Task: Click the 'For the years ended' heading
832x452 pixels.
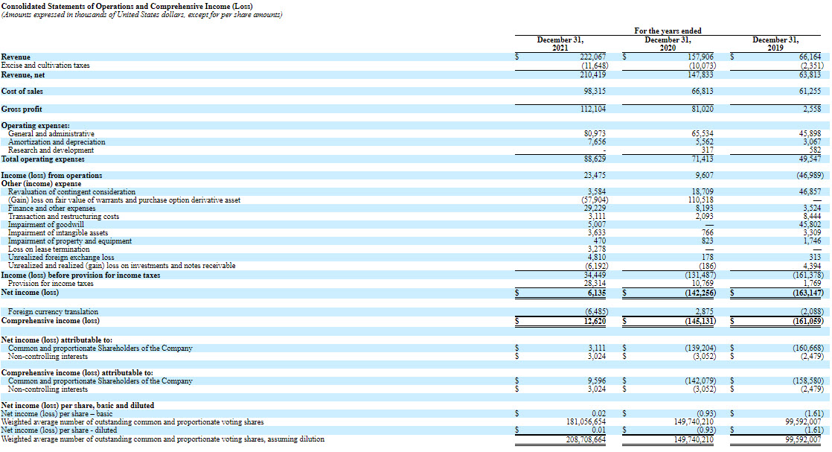Action: point(668,31)
